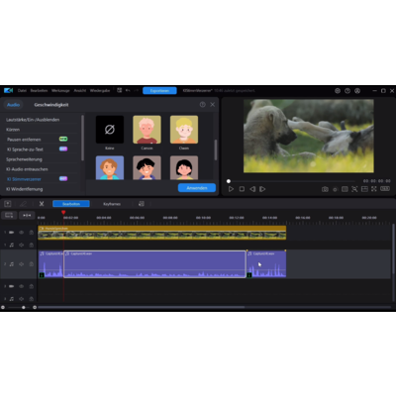The width and height of the screenshot is (396, 396).
Task: Click the audio options list scrollbar
Action: (x=82, y=138)
